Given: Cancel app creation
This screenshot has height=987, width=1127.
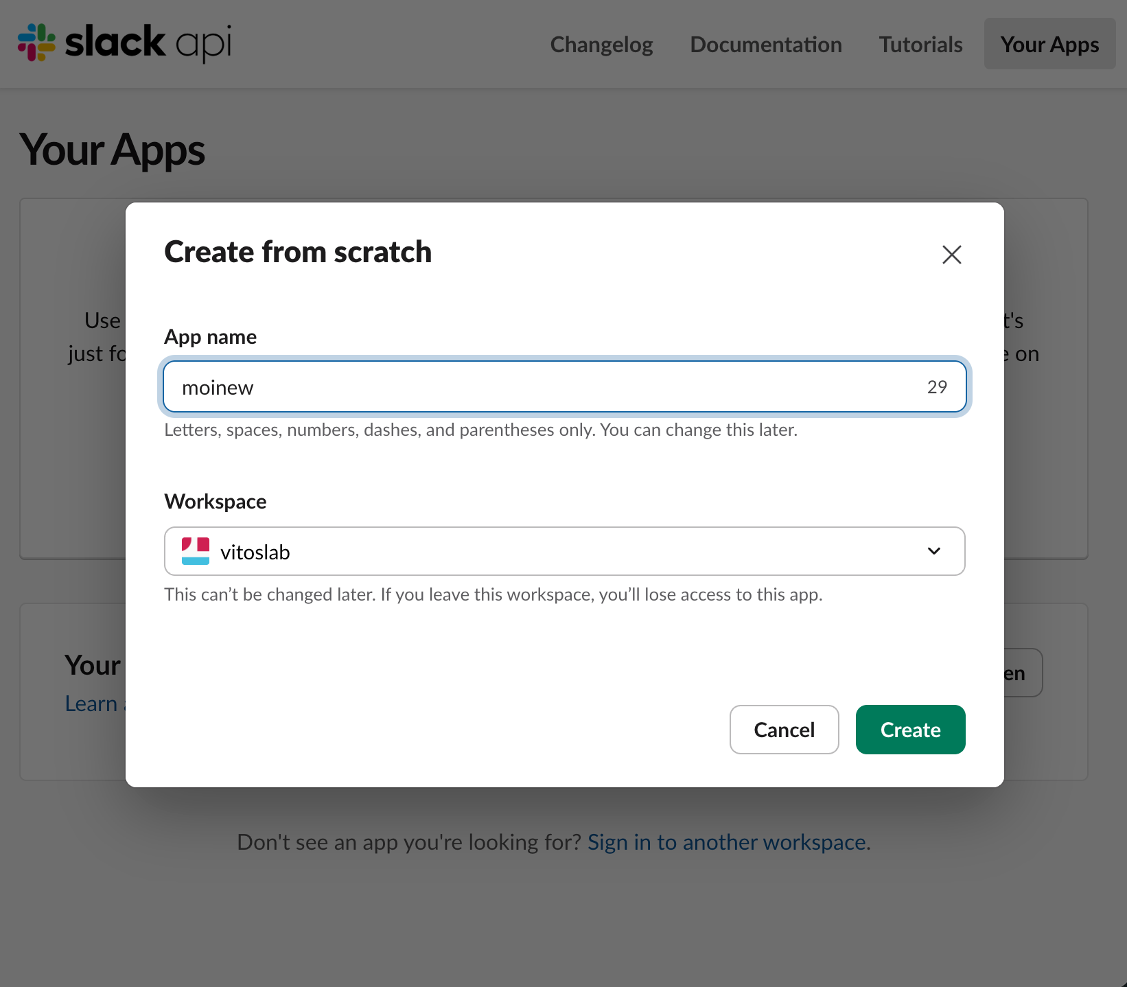Looking at the screenshot, I should click(784, 730).
